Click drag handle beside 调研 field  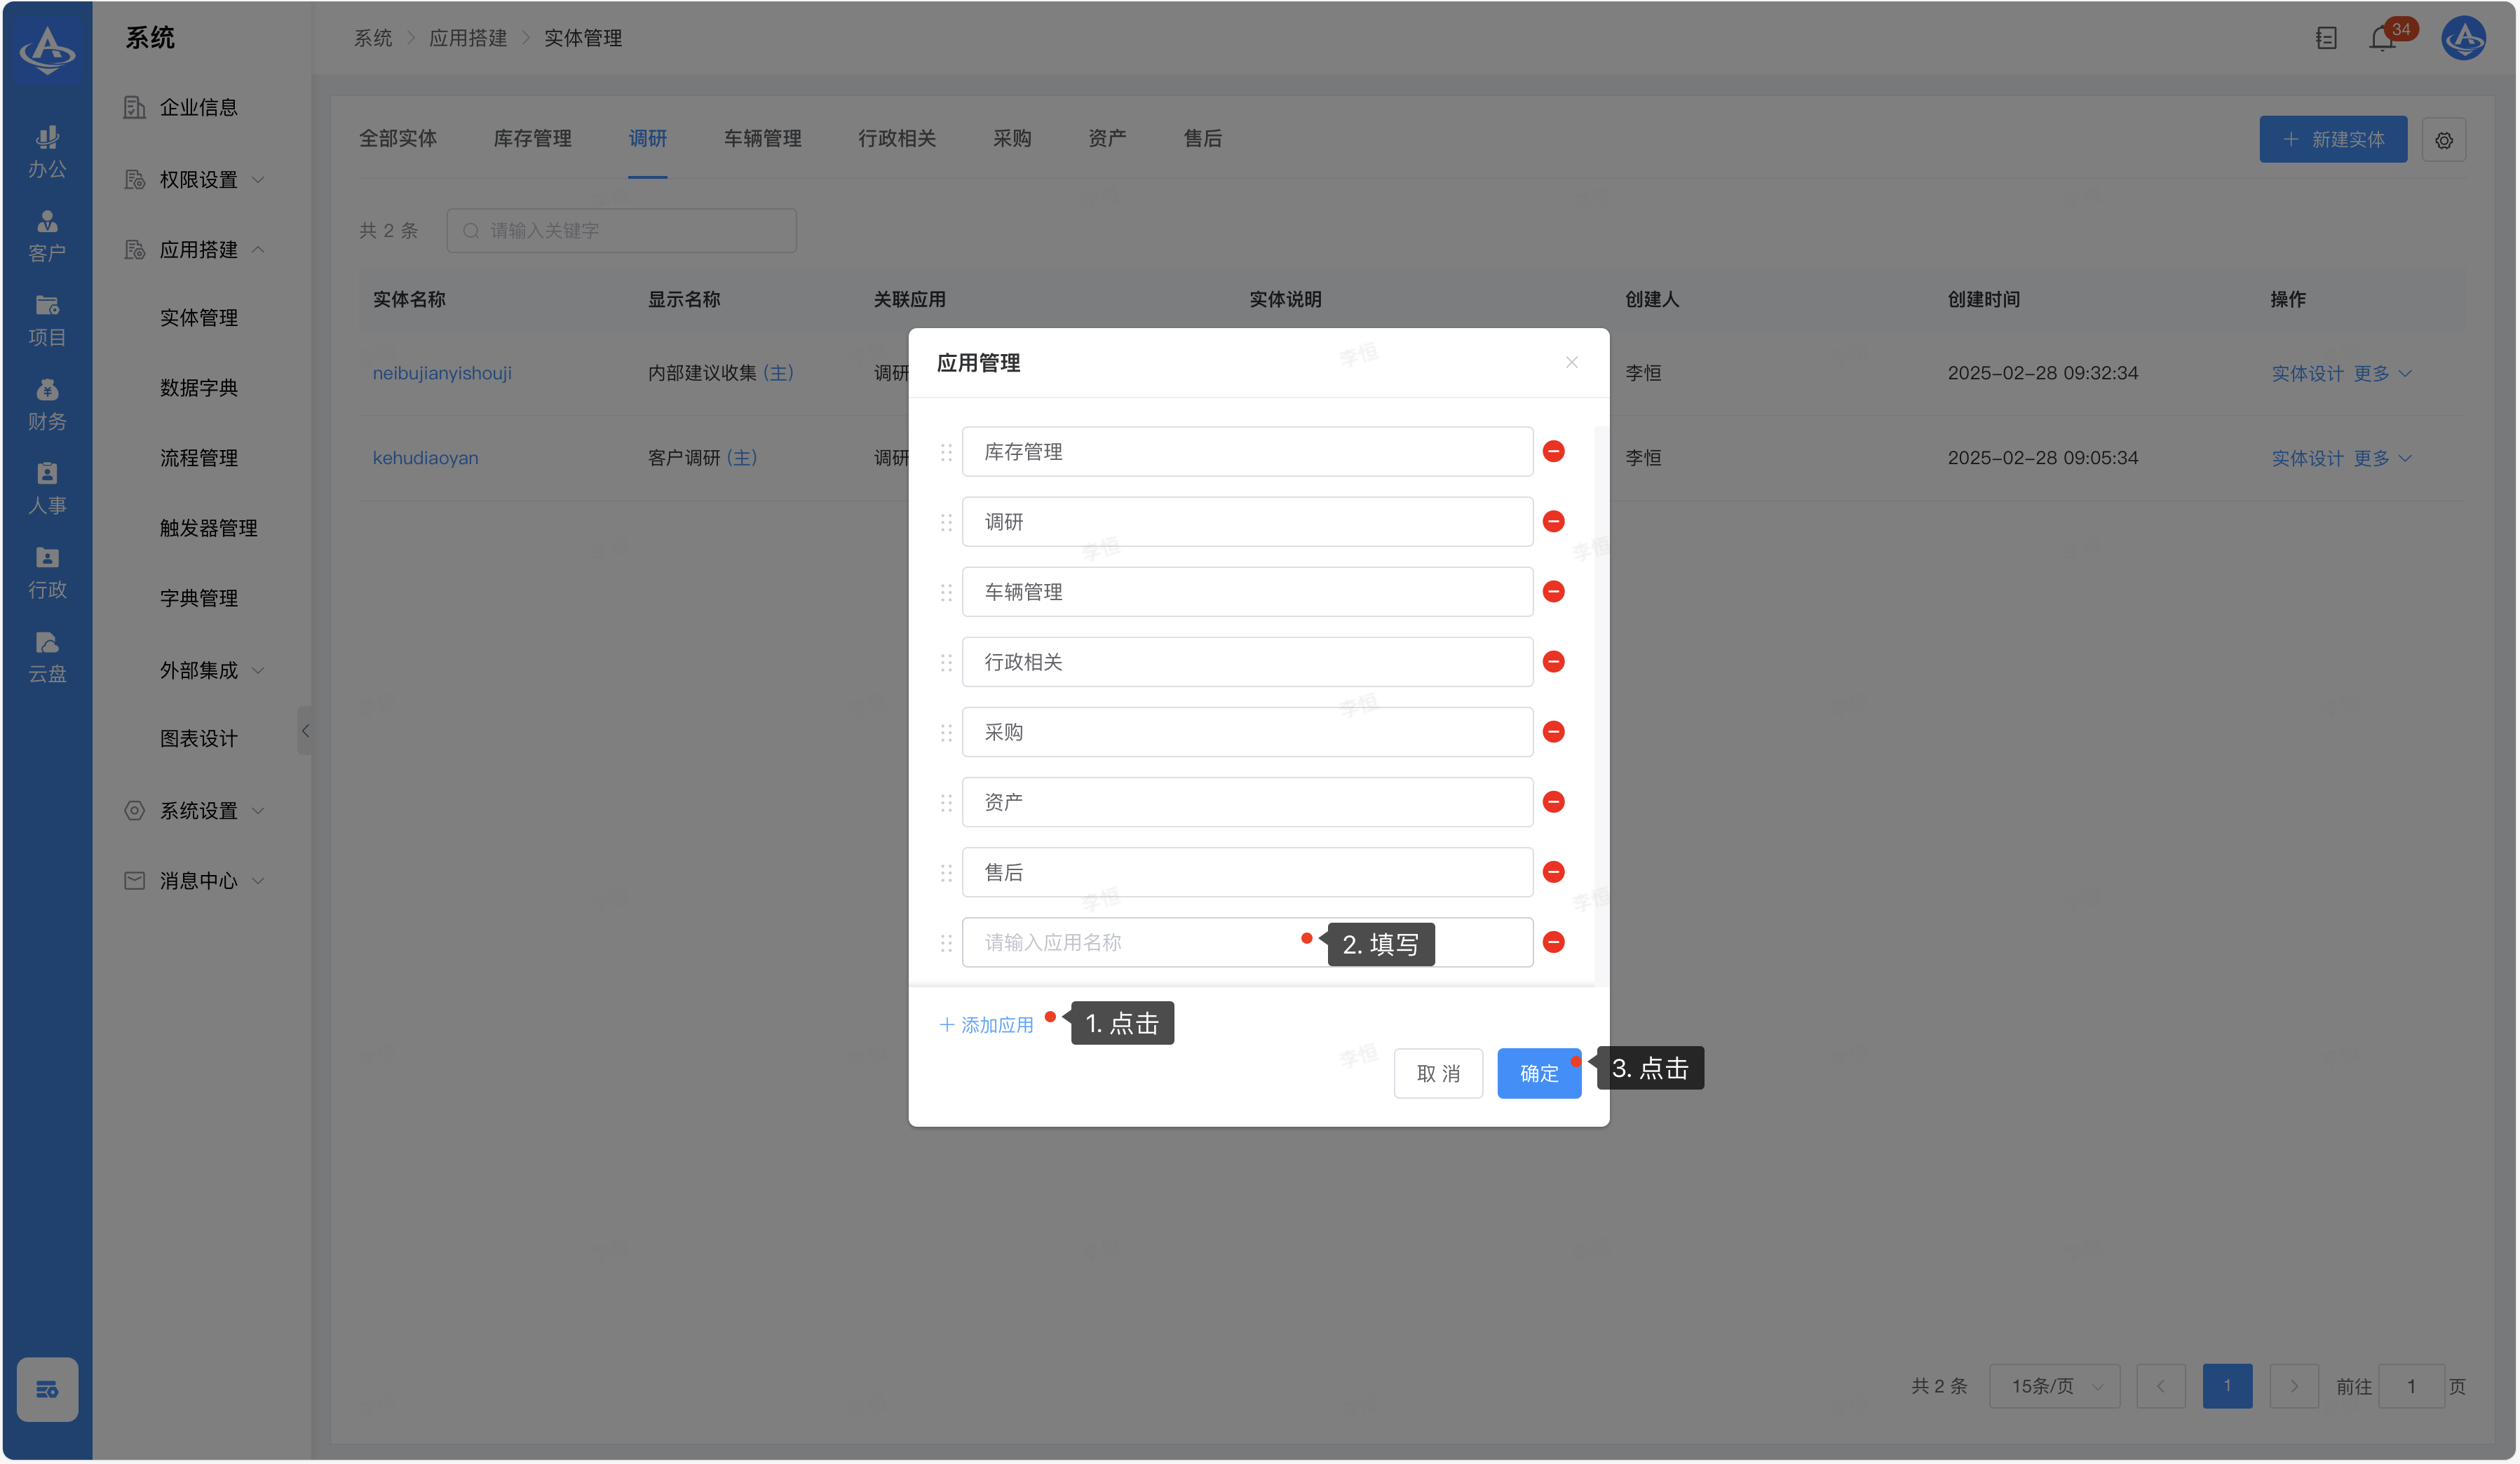click(946, 522)
